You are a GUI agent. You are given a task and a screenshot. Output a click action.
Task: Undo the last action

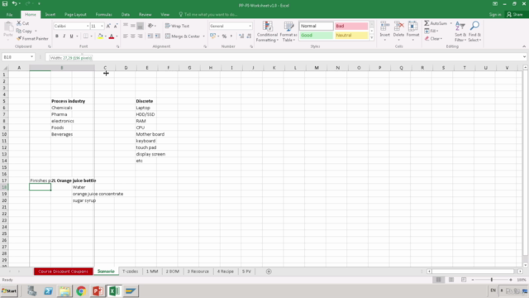click(x=14, y=3)
